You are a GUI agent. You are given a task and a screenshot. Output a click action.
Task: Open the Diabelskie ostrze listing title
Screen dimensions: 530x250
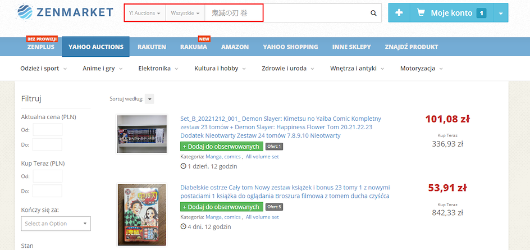coord(285,192)
